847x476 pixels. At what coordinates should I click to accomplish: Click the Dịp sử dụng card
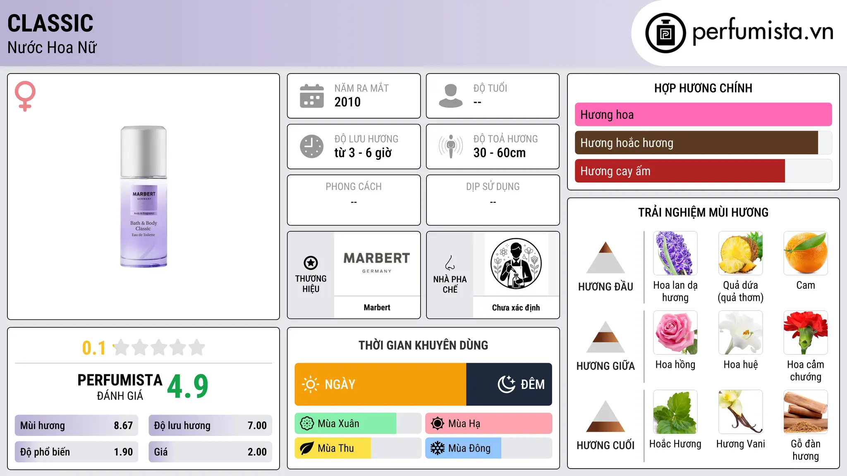pyautogui.click(x=493, y=200)
